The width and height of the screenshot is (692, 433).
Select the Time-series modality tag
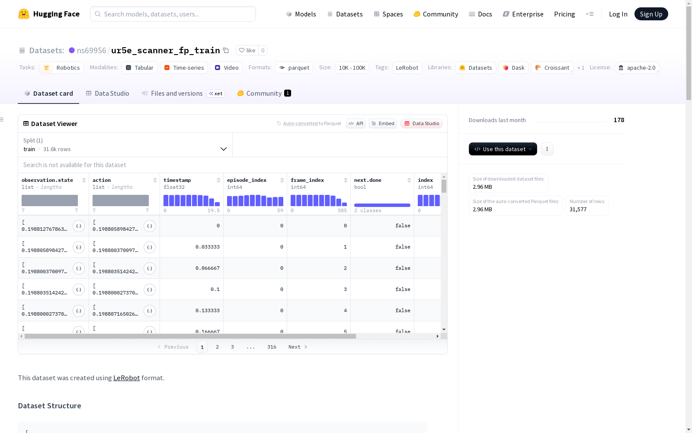tap(184, 68)
